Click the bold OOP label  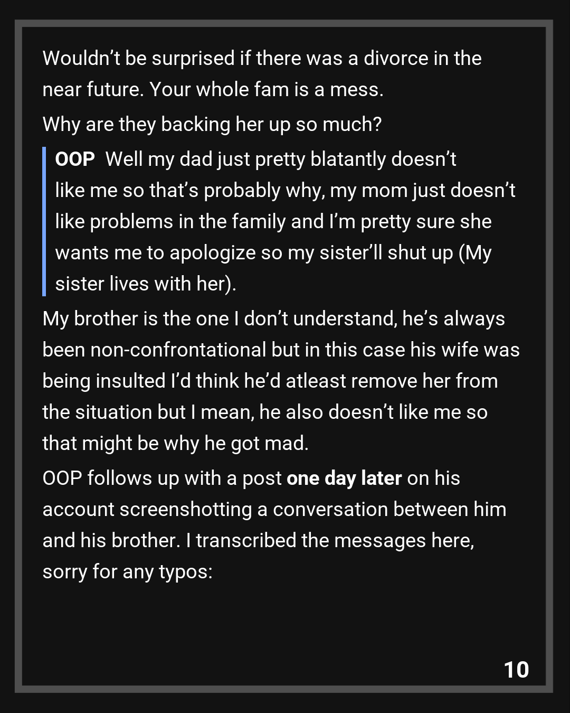coord(75,159)
